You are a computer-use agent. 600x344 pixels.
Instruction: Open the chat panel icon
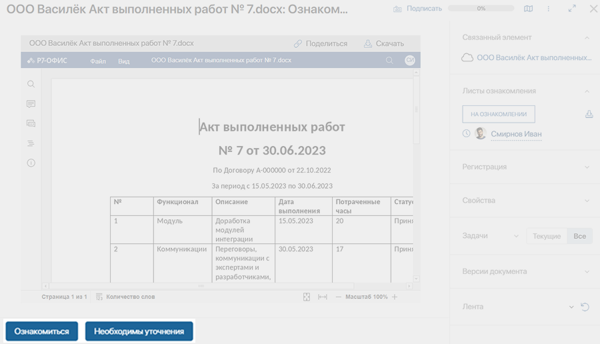point(31,123)
